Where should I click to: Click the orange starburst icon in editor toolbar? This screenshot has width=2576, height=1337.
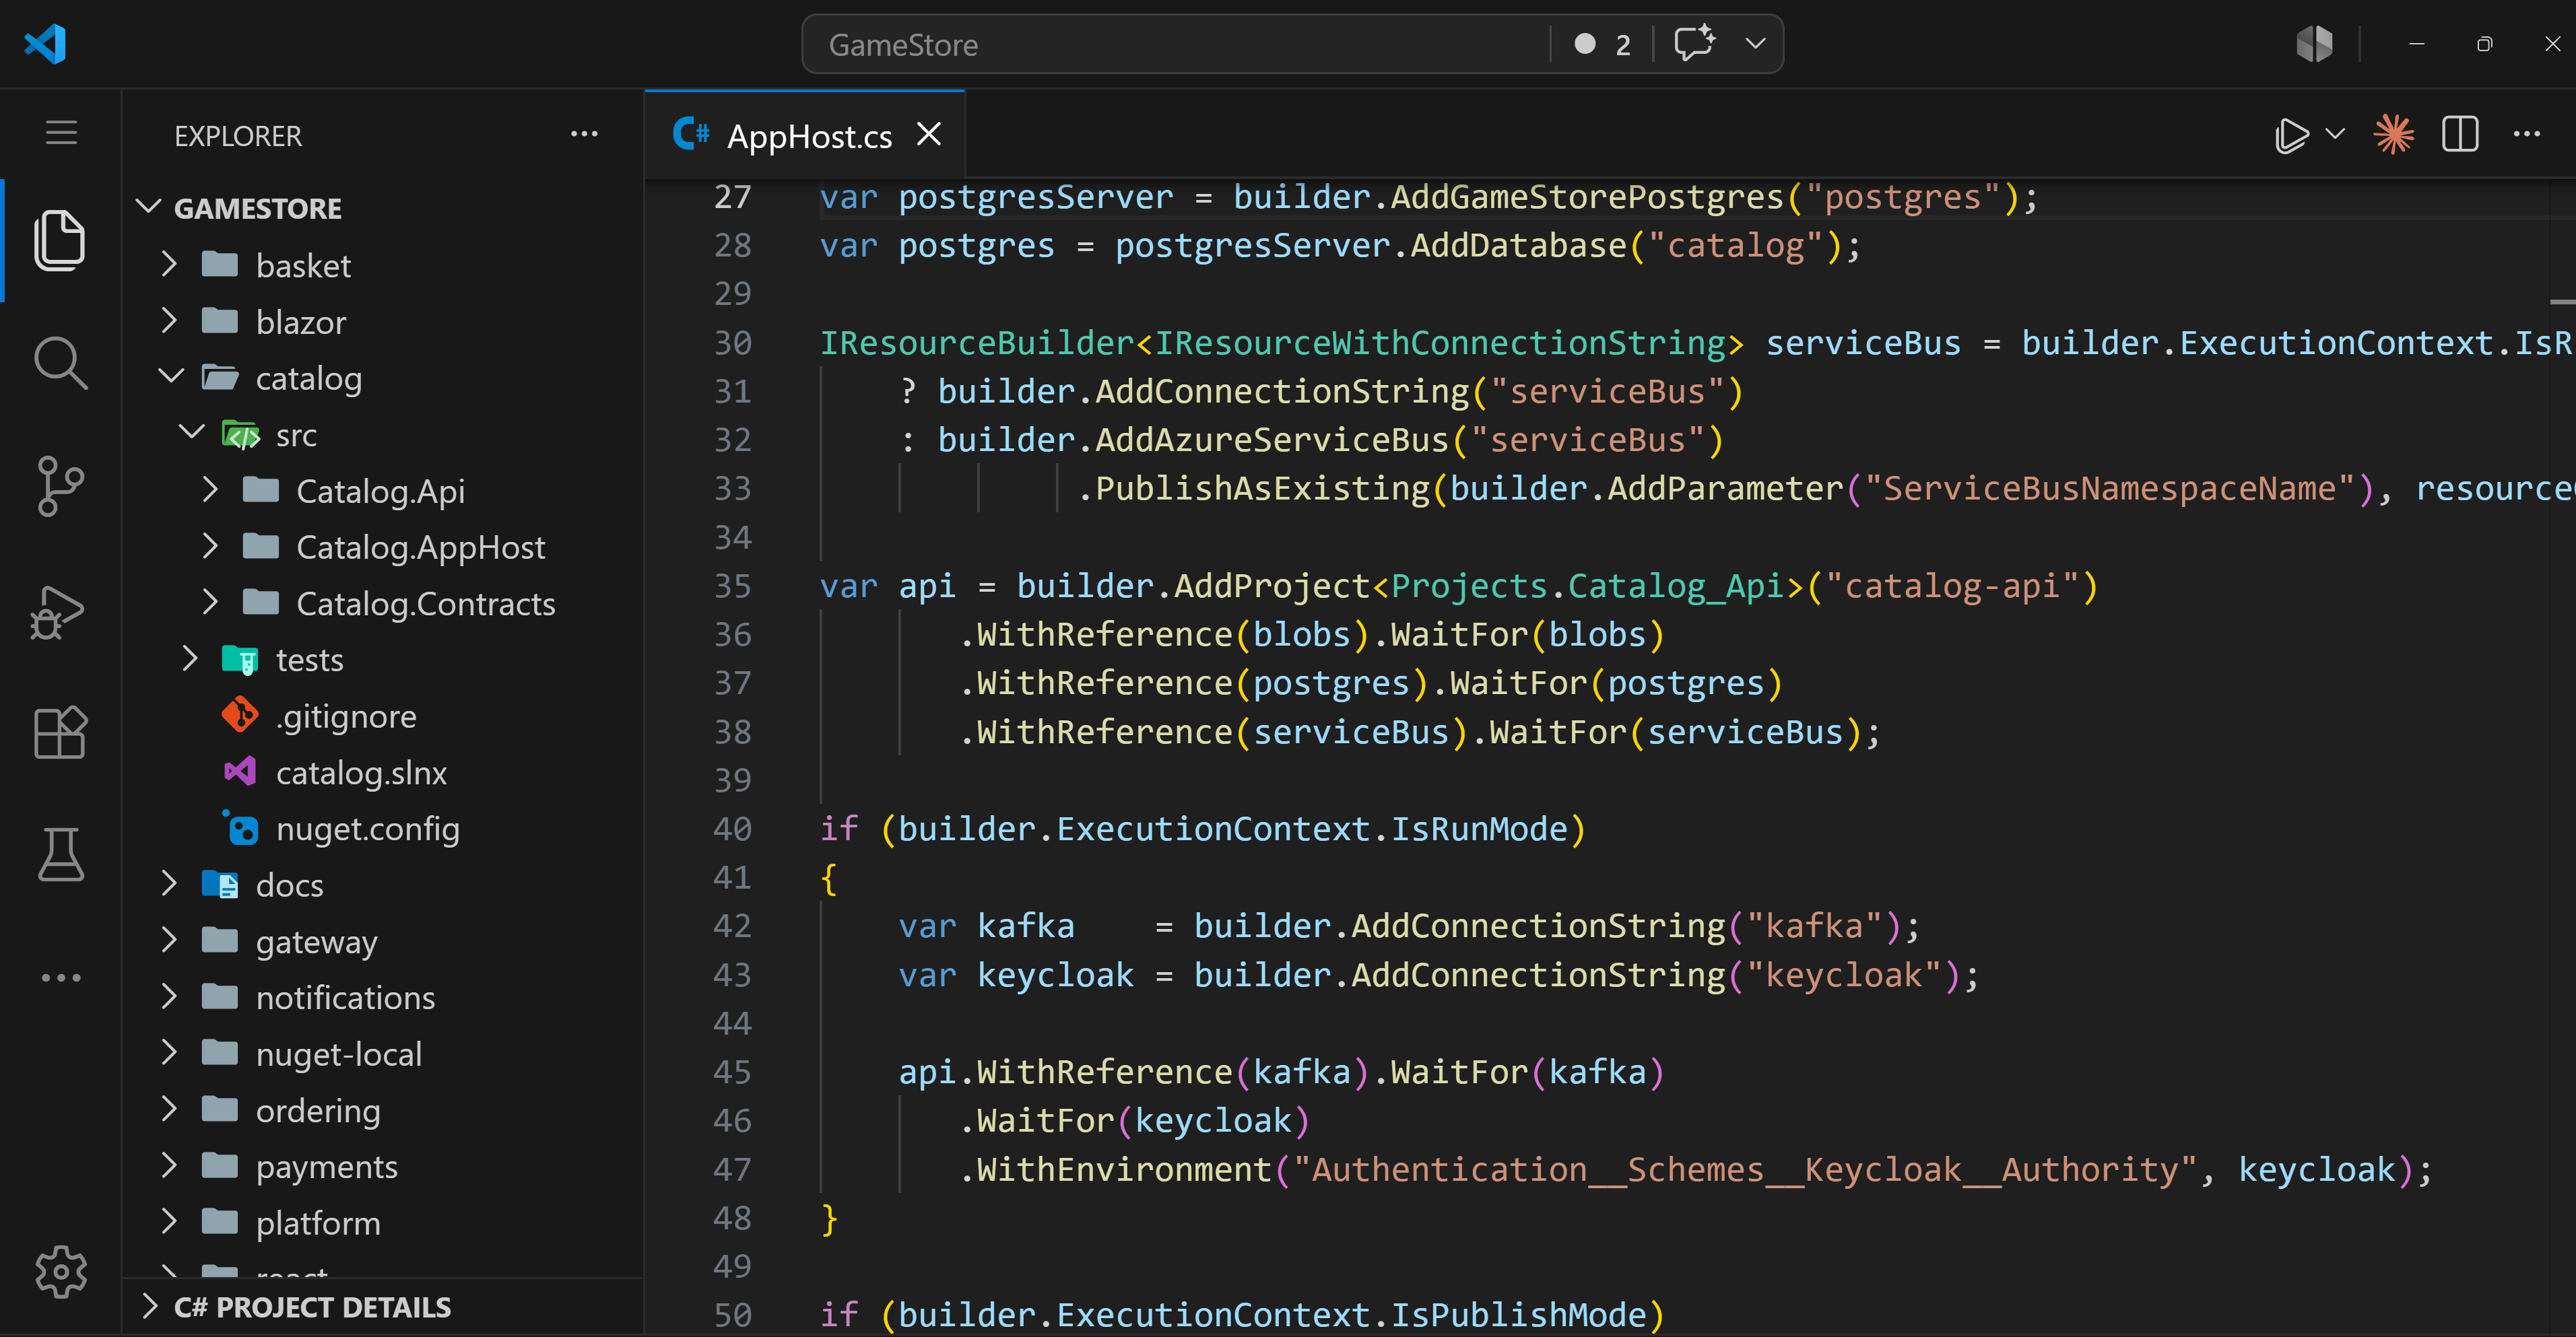pyautogui.click(x=2394, y=134)
